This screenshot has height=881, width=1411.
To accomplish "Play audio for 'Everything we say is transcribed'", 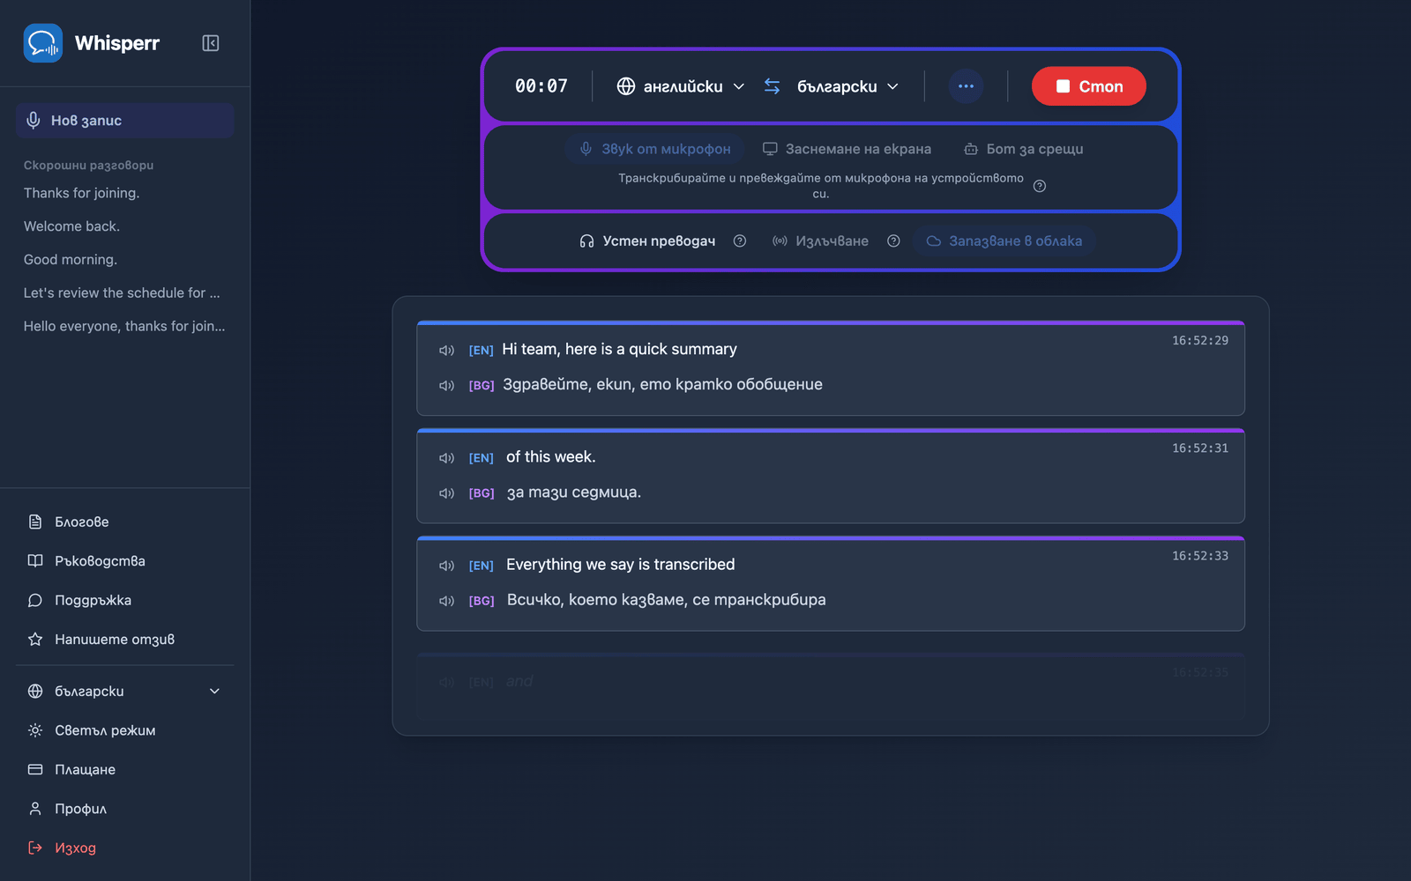I will [x=446, y=566].
